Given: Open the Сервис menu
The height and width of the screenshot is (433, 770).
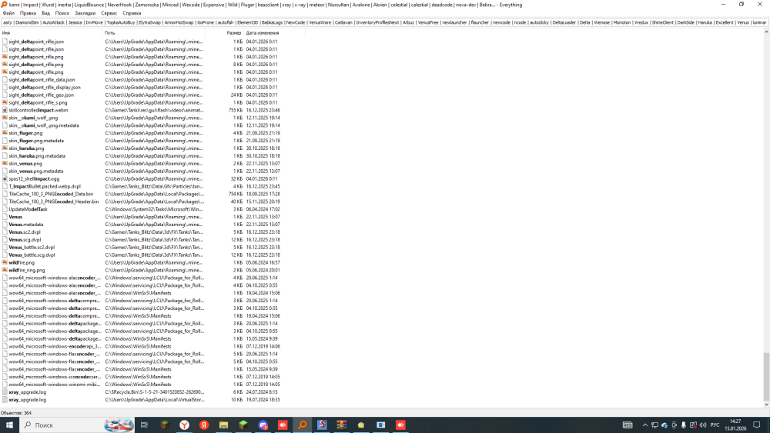Looking at the screenshot, I should (109, 13).
